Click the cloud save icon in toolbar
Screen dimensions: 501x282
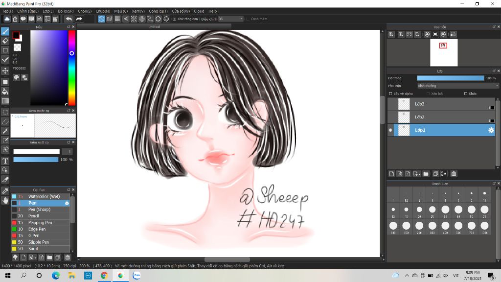(x=7, y=19)
